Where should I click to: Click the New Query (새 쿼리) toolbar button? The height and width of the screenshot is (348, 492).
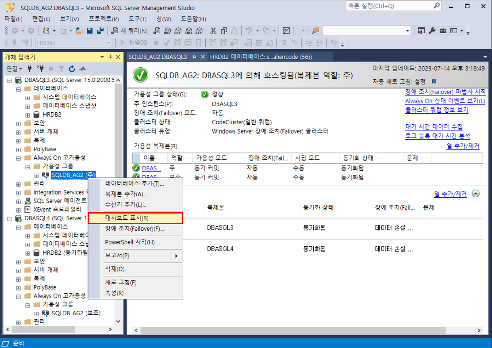(130, 31)
